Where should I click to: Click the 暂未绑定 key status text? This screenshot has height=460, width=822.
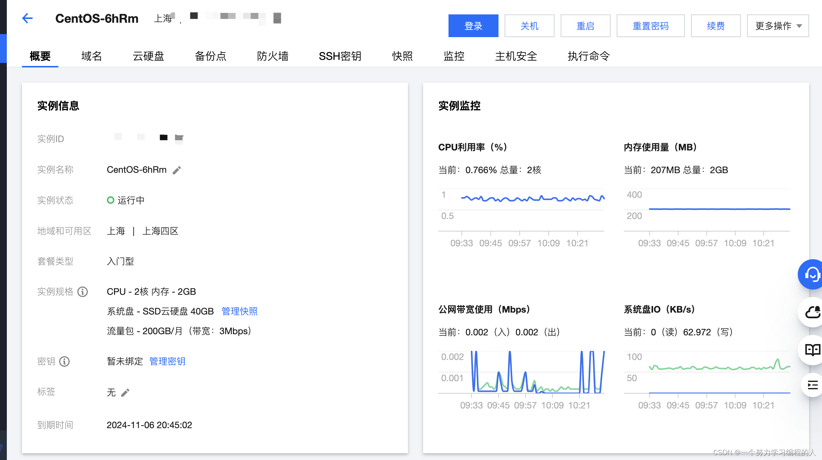[x=125, y=361]
